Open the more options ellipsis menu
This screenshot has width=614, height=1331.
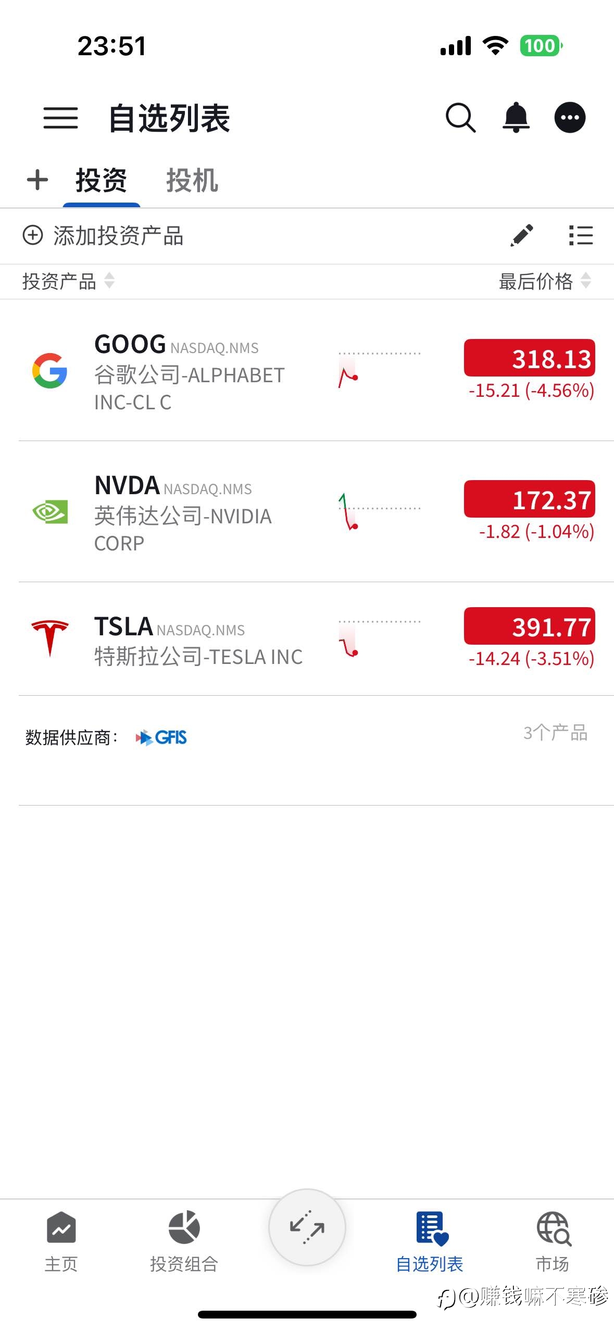coord(570,118)
